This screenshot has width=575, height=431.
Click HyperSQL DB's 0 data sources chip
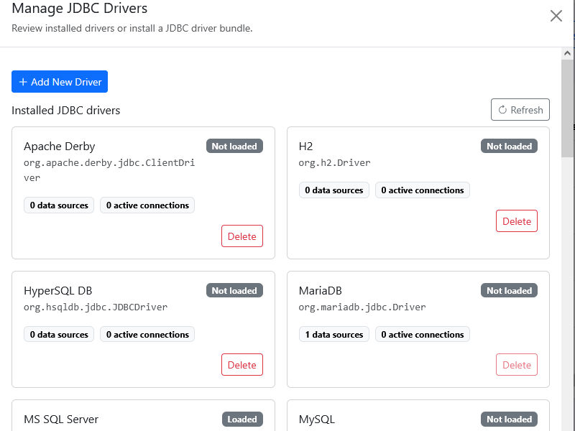[59, 334]
